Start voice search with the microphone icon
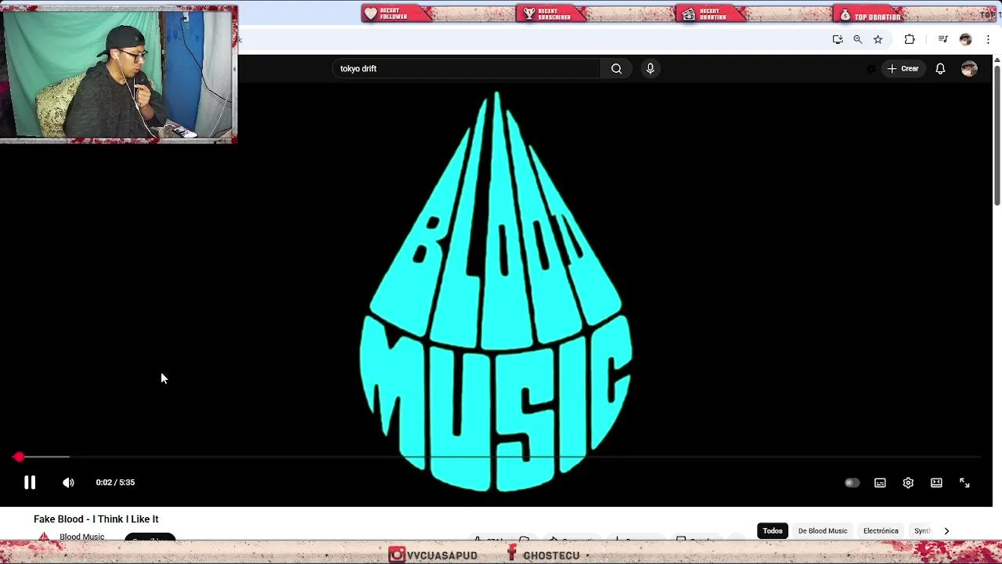This screenshot has width=1002, height=564. pyautogui.click(x=650, y=68)
